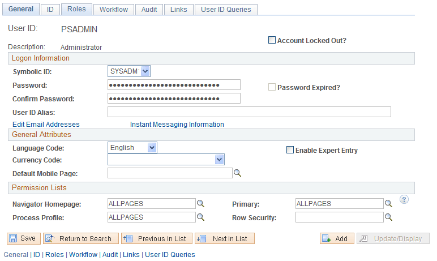Viewport: 437px width, 261px height.
Task: Open the Symbolic ID dropdown
Action: point(145,71)
